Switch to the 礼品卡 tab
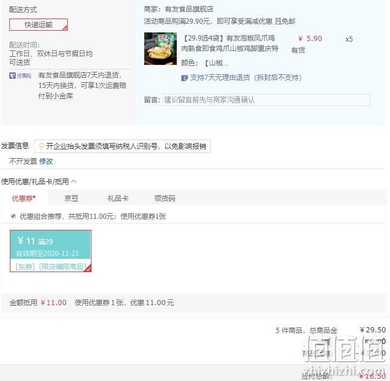The height and width of the screenshot is (381, 390). coord(118,198)
